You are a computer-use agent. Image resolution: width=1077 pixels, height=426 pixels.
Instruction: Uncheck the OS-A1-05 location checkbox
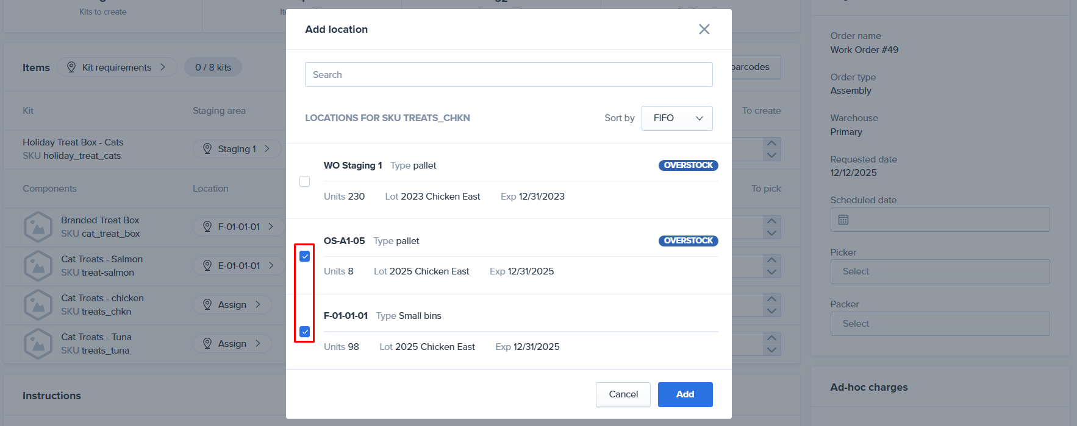tap(305, 256)
